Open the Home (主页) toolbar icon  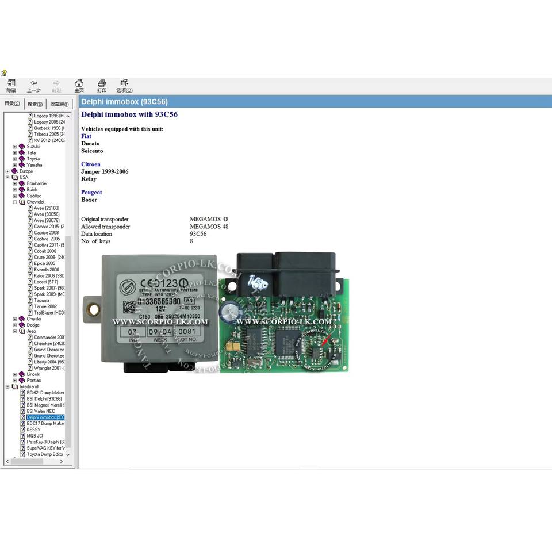click(79, 83)
